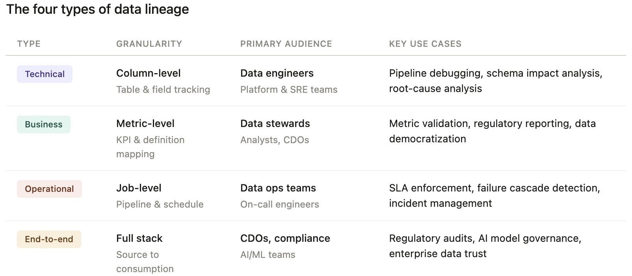
Task: Click the TYPE column header
Action: click(29, 44)
